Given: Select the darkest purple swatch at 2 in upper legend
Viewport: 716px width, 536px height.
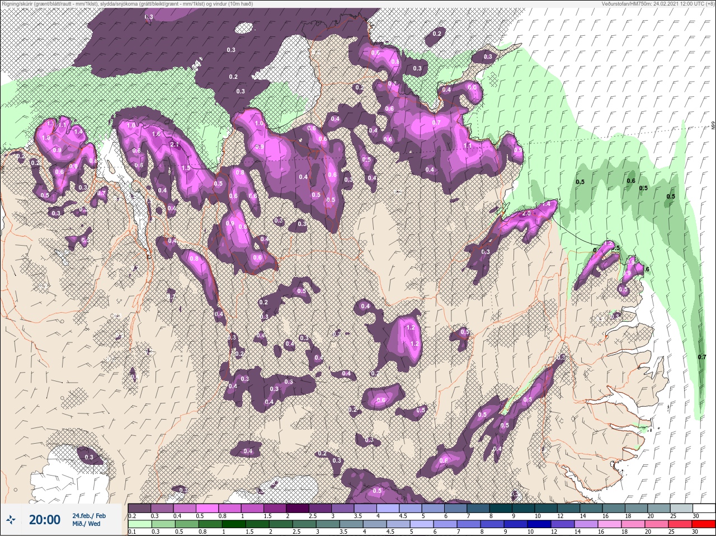Looking at the screenshot, I should click(298, 508).
